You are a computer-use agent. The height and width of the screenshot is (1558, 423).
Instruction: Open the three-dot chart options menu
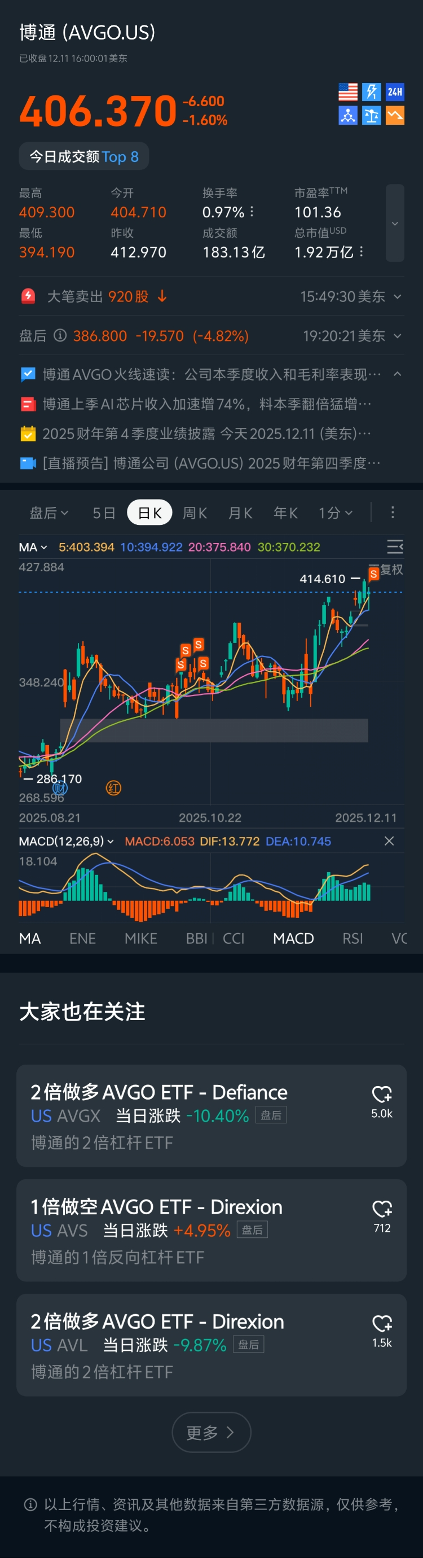[x=392, y=513]
